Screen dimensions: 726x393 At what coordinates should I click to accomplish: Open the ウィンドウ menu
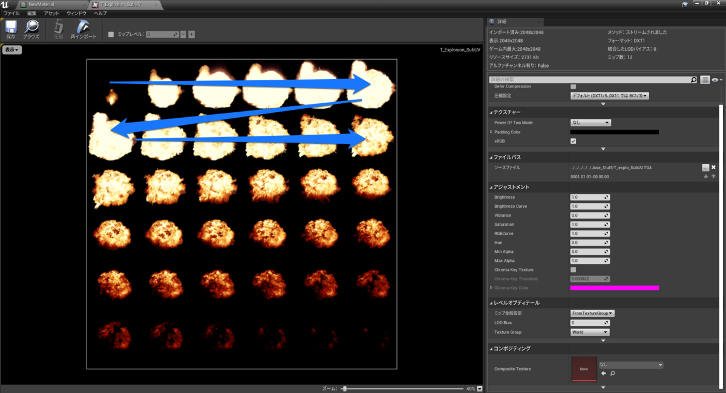tap(76, 13)
